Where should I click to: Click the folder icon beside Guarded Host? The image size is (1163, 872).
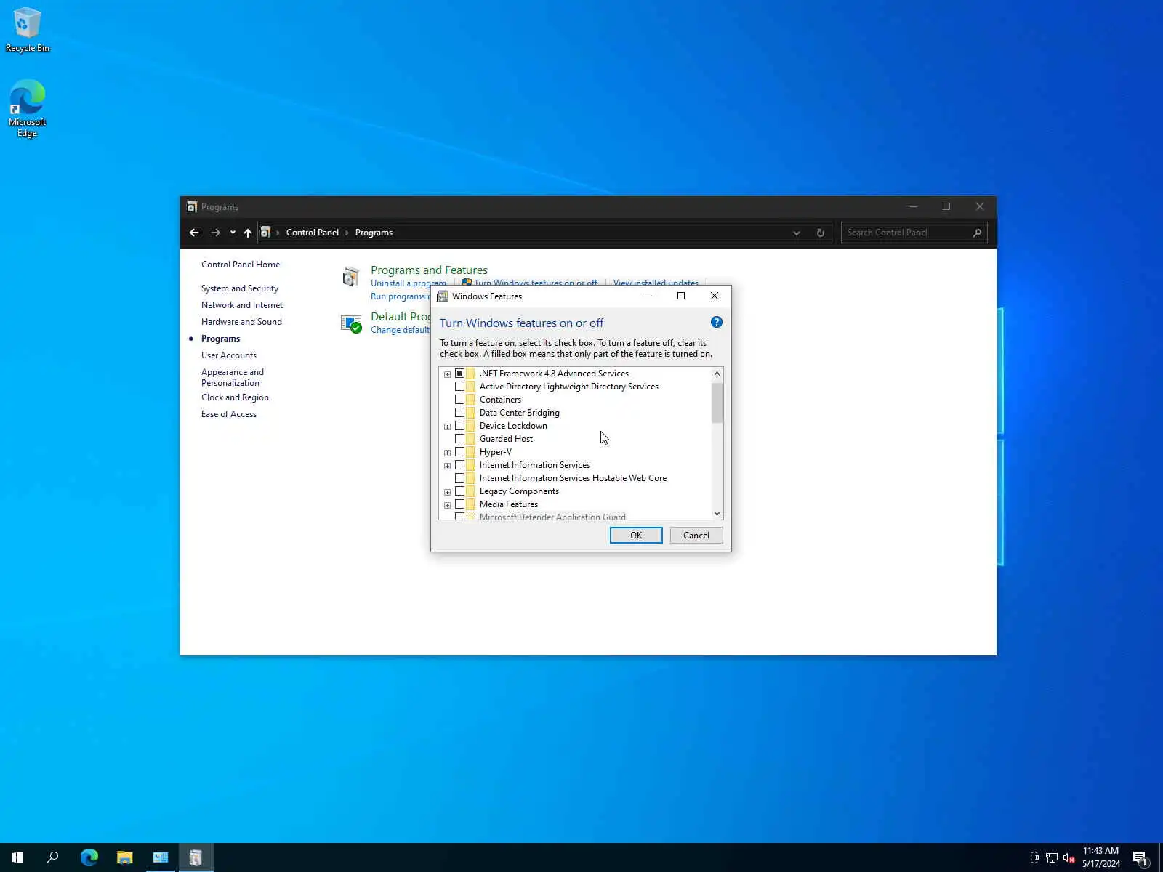470,439
